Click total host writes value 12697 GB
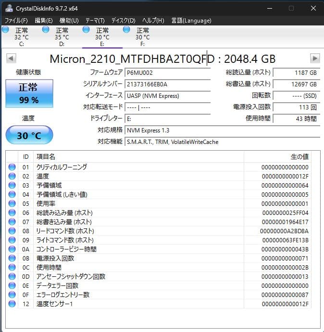This screenshot has height=332, width=324. pos(297,84)
